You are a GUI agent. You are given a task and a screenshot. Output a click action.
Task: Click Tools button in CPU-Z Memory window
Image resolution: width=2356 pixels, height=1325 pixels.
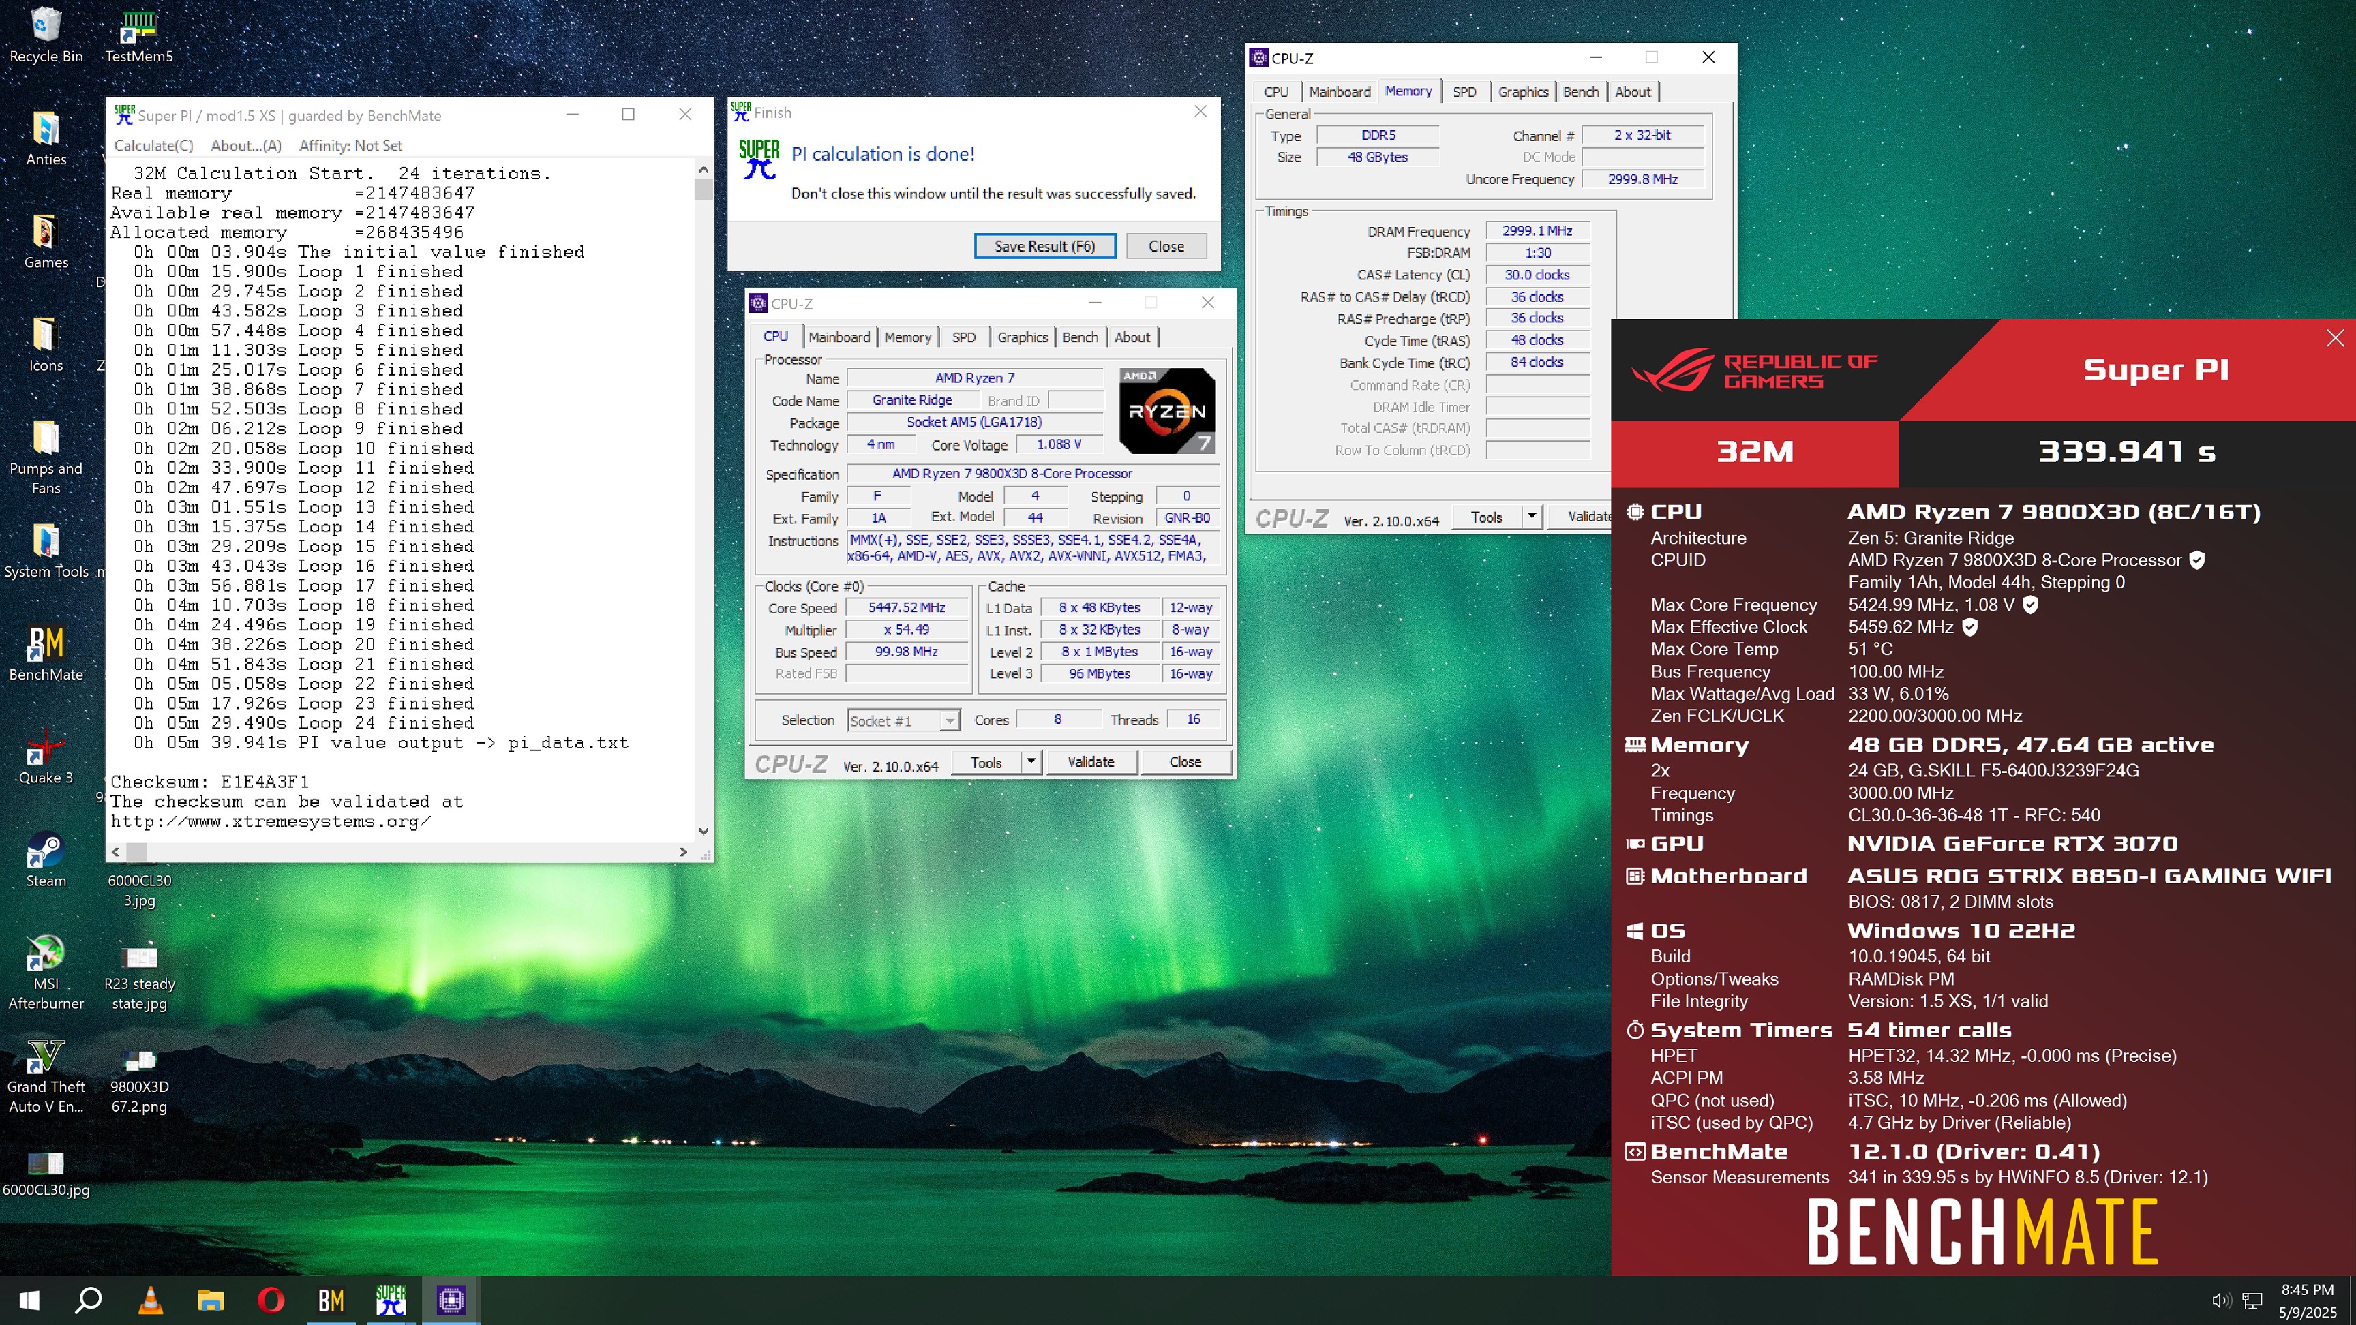[1487, 517]
